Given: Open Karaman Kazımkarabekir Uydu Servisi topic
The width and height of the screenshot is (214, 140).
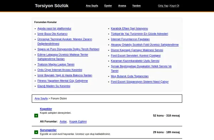Looking at the screenshot, I should 135,61.
